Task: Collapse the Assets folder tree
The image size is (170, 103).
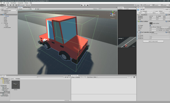Action: coord(1,86)
